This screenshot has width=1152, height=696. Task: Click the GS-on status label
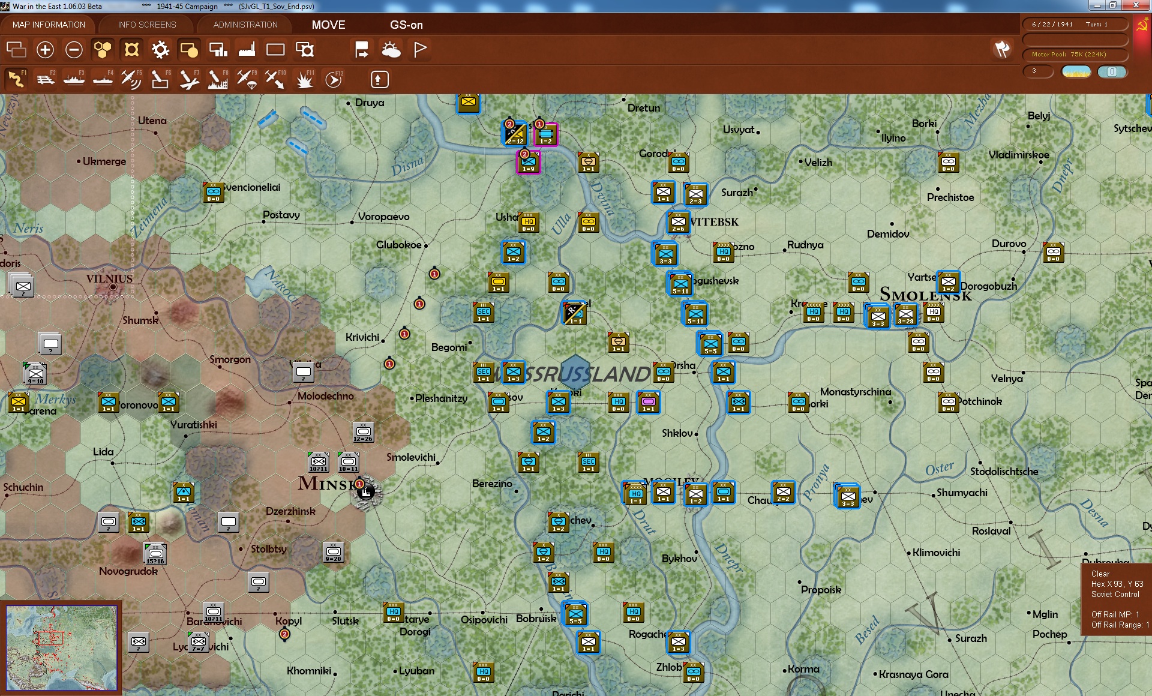(x=406, y=25)
